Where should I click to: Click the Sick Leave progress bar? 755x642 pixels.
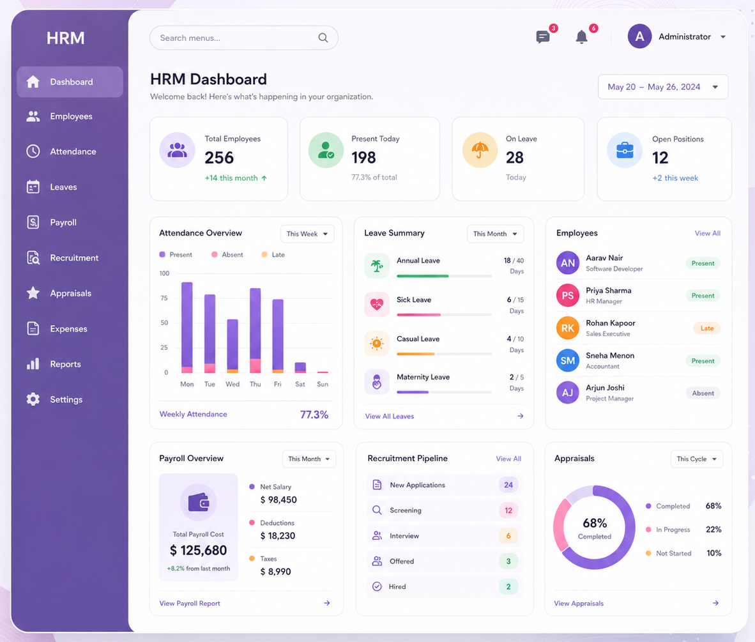tap(444, 314)
